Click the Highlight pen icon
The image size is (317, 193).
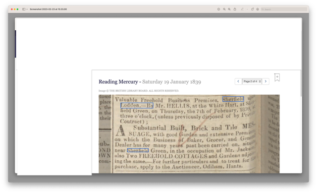tap(242, 9)
